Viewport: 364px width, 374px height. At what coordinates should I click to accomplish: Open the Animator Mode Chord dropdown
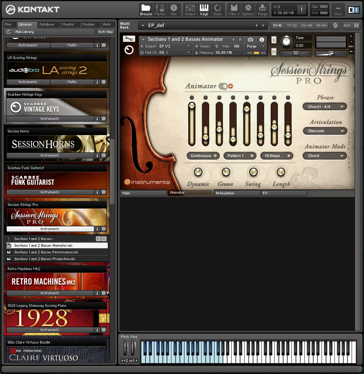pos(325,156)
